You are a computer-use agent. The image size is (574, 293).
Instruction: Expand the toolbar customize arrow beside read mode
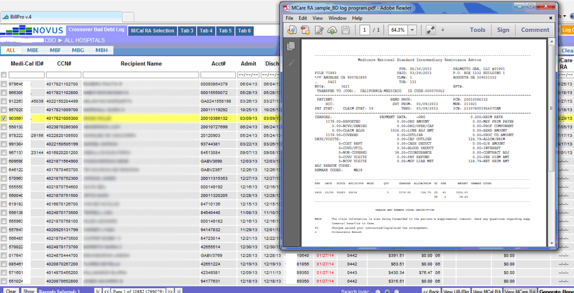click(443, 30)
